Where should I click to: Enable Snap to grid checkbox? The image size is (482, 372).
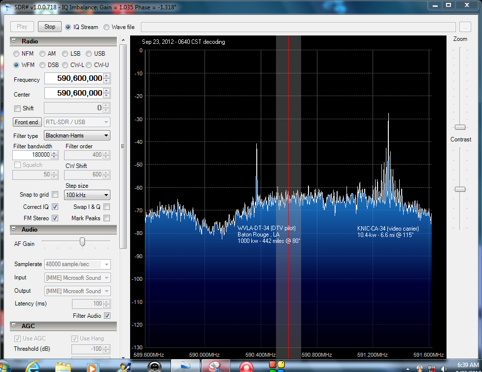(55, 194)
